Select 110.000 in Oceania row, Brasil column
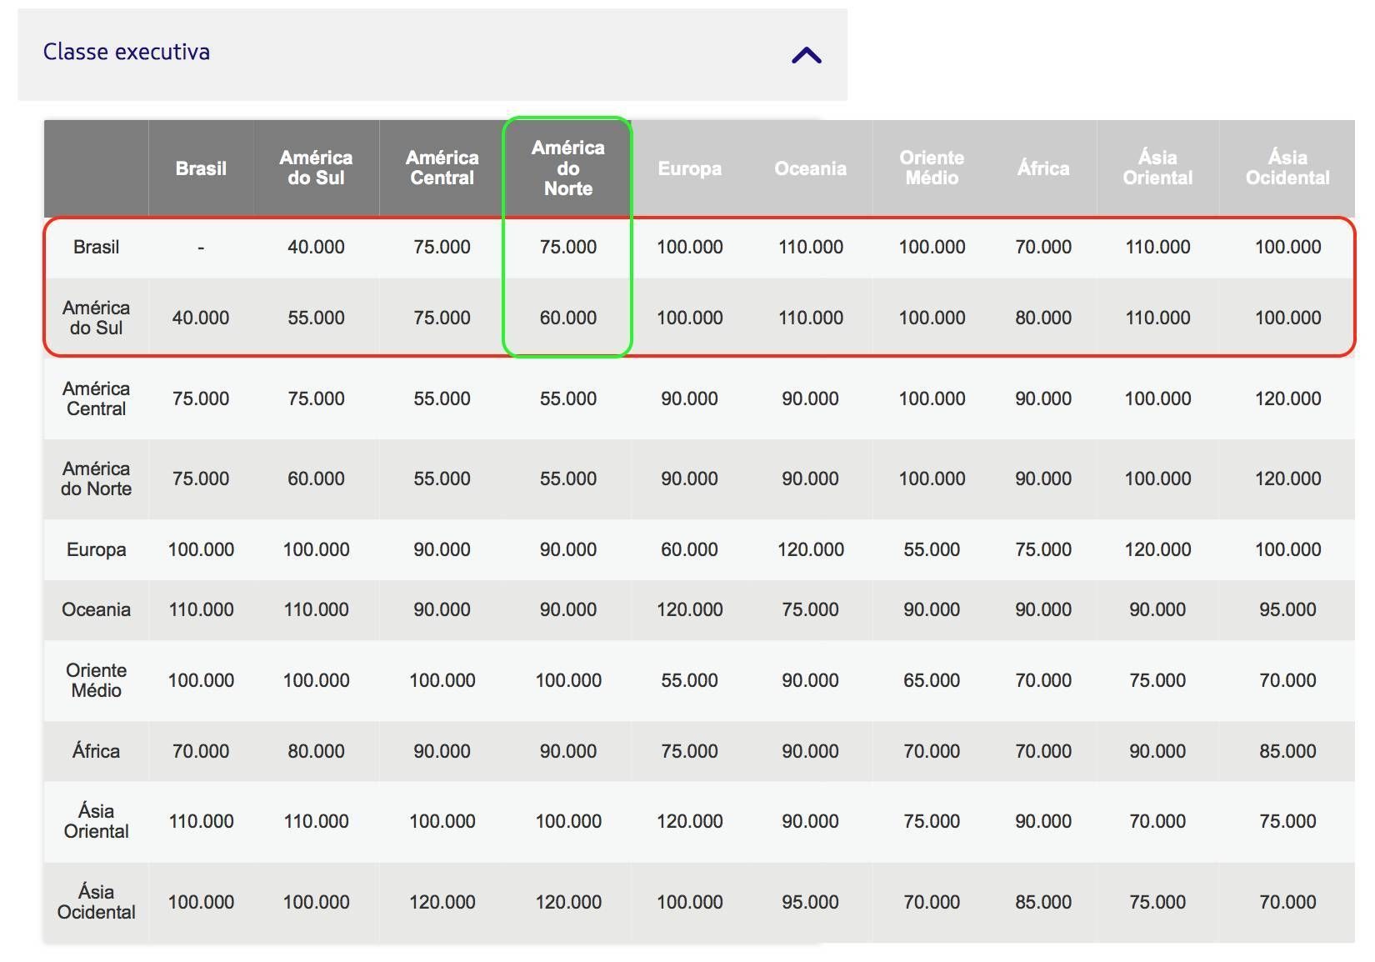Screen dimensions: 1375x962 click(x=201, y=609)
